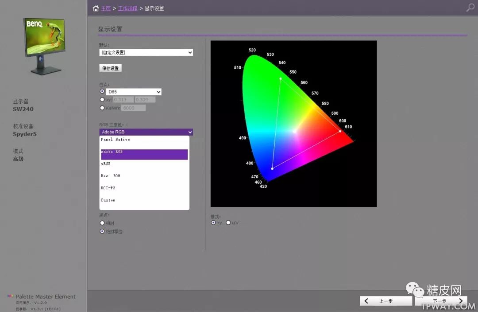Collapse the Adobe RGB primaries dropdown
478x312 pixels.
point(146,132)
